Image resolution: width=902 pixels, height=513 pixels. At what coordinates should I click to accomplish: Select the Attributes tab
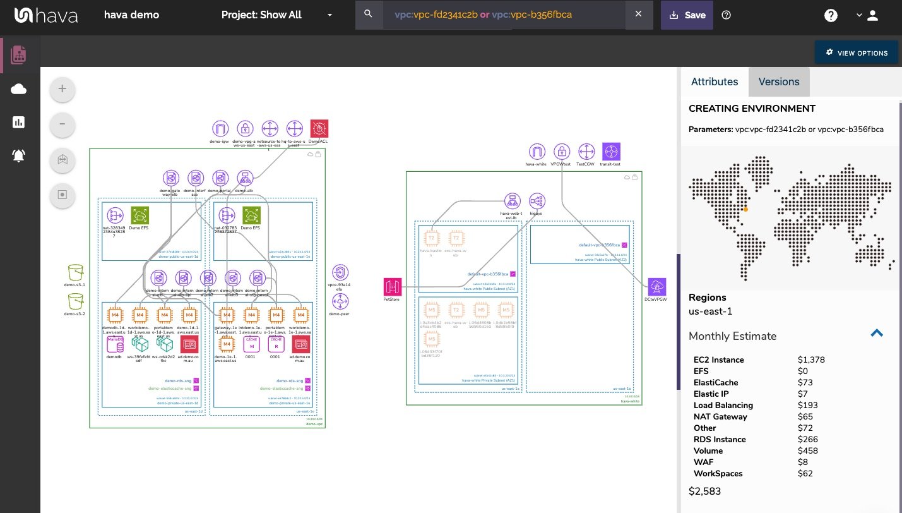click(x=714, y=81)
